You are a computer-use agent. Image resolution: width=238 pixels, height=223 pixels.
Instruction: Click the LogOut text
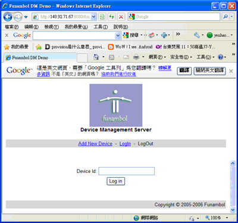145,144
